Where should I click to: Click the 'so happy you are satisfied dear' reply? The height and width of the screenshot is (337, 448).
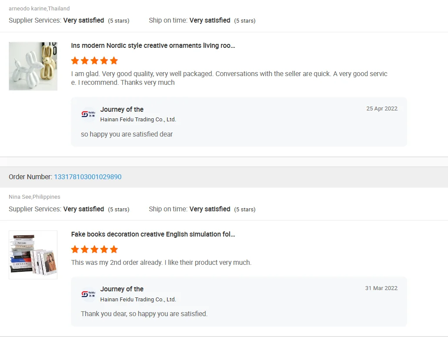coord(127,134)
